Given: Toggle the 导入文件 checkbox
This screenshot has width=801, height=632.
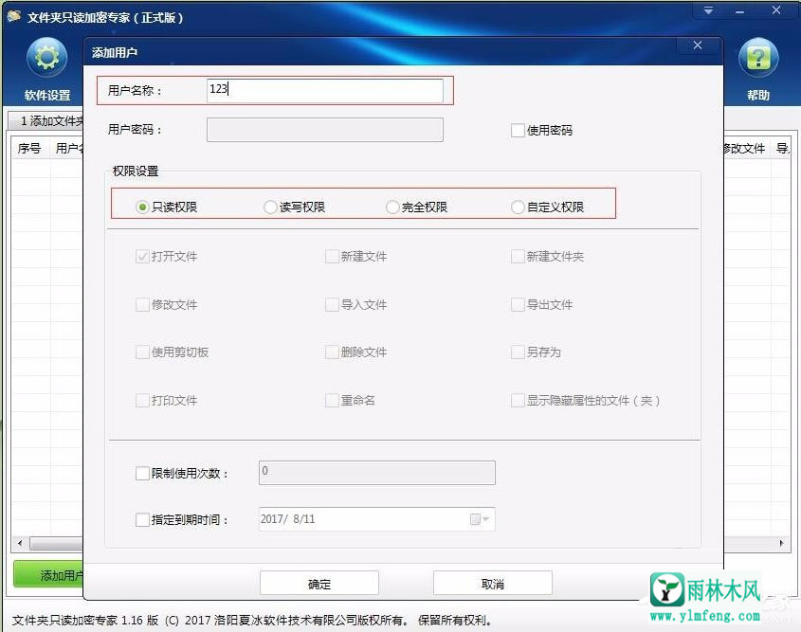Looking at the screenshot, I should [x=332, y=305].
